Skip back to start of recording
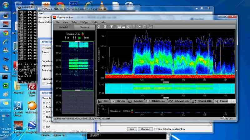This screenshot has height=140, width=250. 67,38
